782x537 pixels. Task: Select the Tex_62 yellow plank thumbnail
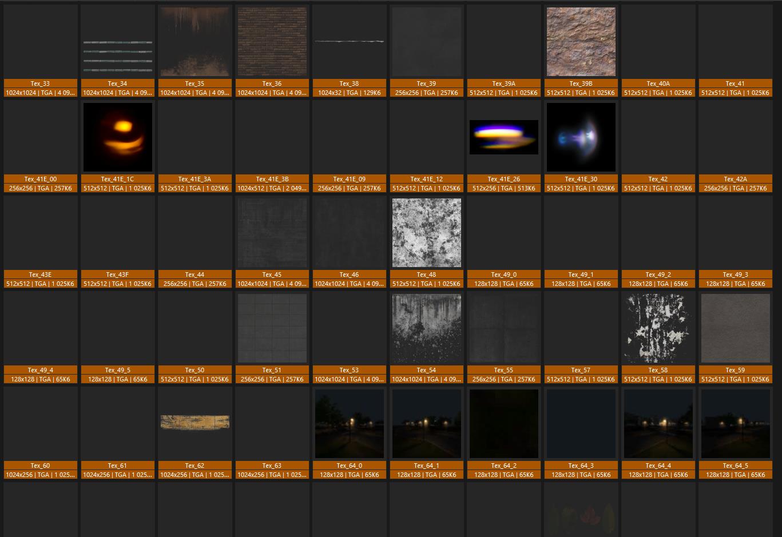coord(194,422)
